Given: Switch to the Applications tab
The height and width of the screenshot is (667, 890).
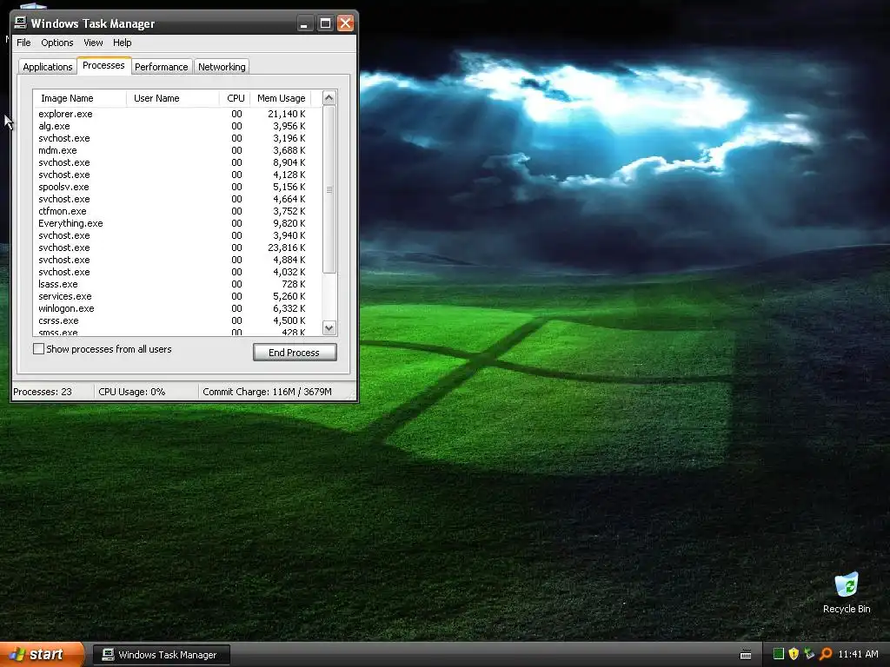Looking at the screenshot, I should pyautogui.click(x=48, y=67).
